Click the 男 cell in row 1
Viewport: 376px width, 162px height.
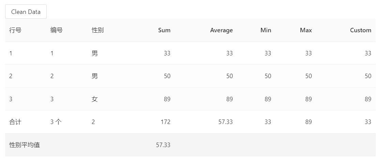pos(95,53)
